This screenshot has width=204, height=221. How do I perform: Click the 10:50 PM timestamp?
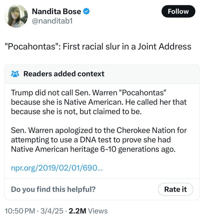20,211
